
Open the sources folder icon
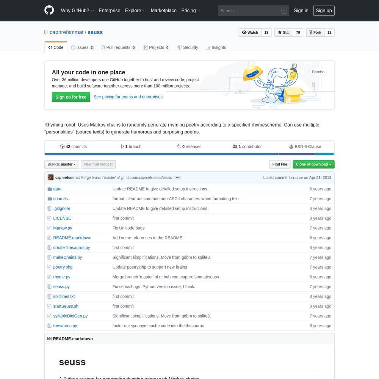coord(50,199)
